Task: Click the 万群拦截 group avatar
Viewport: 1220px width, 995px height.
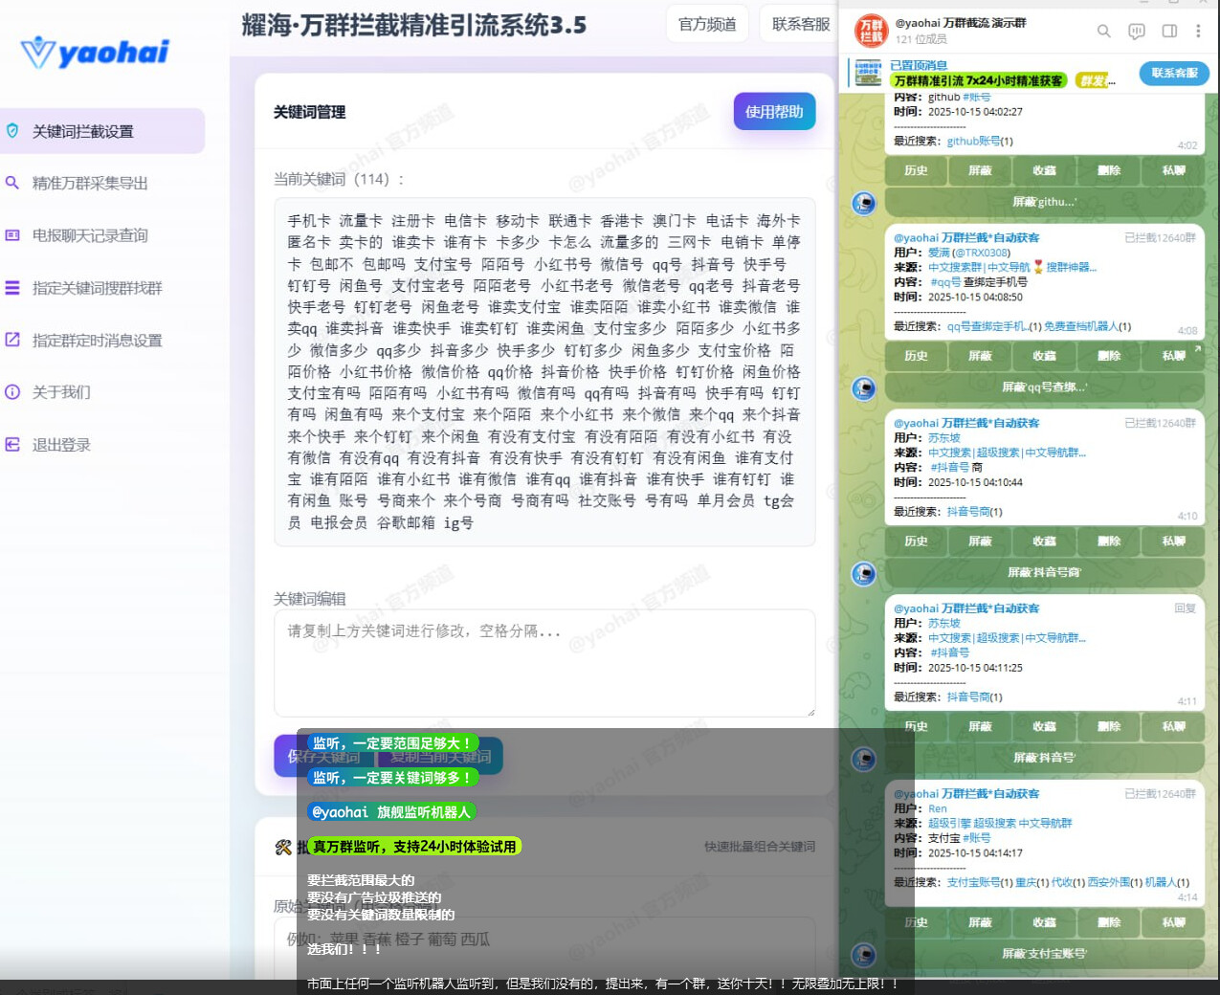Action: 871,31
